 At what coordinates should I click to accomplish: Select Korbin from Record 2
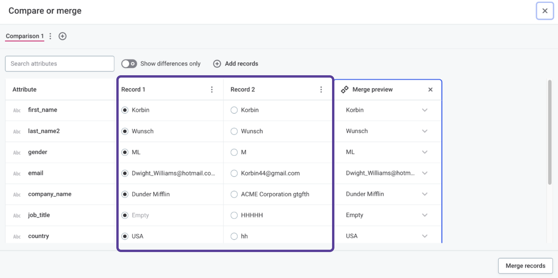click(234, 110)
